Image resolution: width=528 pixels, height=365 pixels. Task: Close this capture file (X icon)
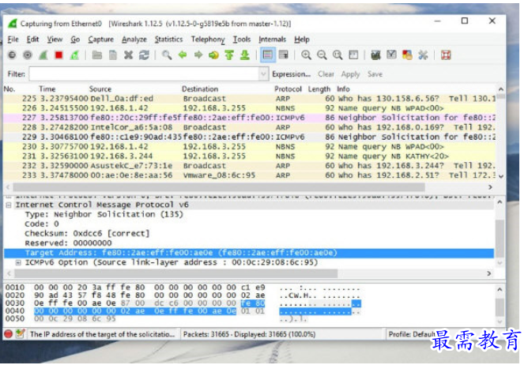tap(128, 55)
